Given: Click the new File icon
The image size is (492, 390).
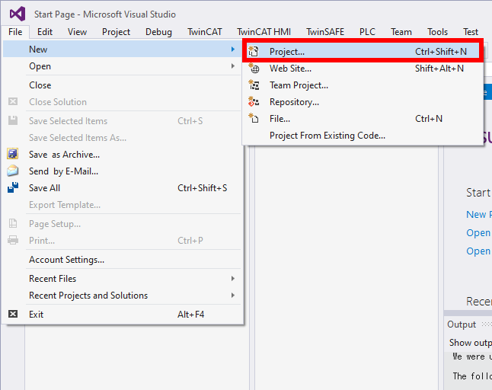Looking at the screenshot, I should (254, 119).
